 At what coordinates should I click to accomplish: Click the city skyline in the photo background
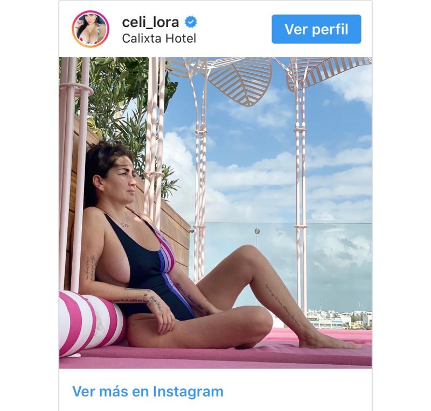(339, 318)
